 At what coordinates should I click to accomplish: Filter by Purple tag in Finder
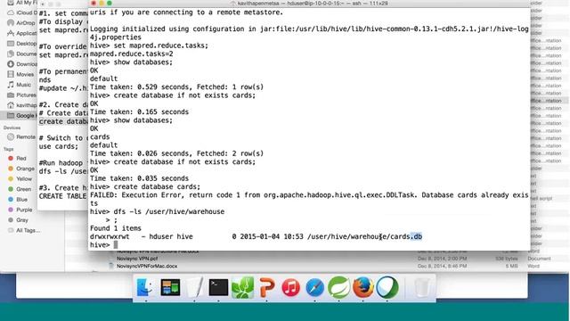pos(20,210)
